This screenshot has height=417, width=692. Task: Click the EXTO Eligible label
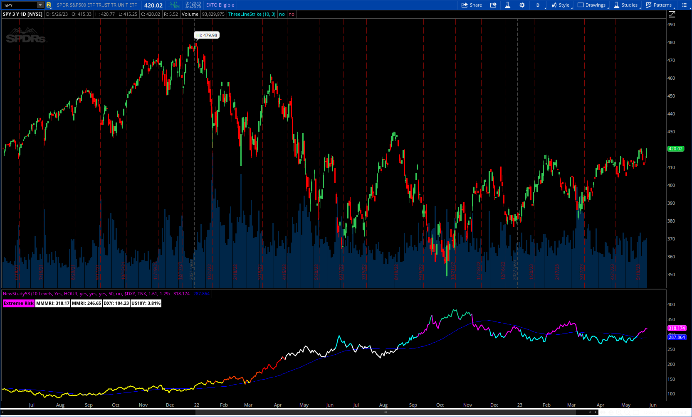(x=220, y=5)
